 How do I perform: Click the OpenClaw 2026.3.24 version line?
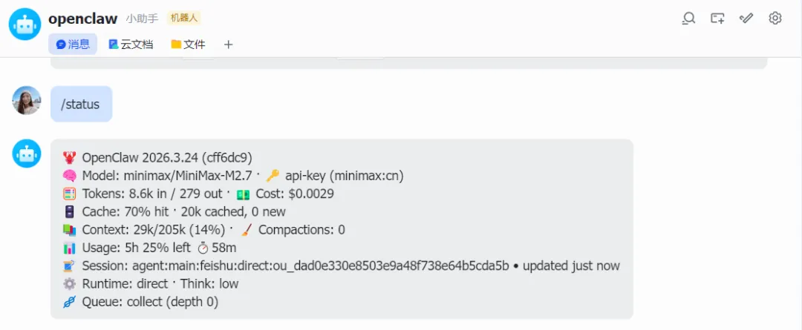tap(167, 158)
